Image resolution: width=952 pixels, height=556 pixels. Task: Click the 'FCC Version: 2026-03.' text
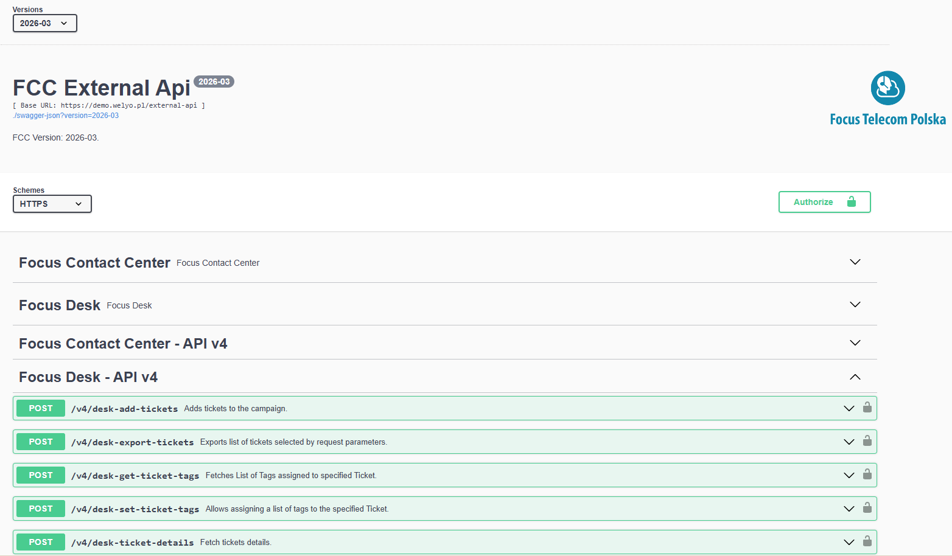pos(55,137)
